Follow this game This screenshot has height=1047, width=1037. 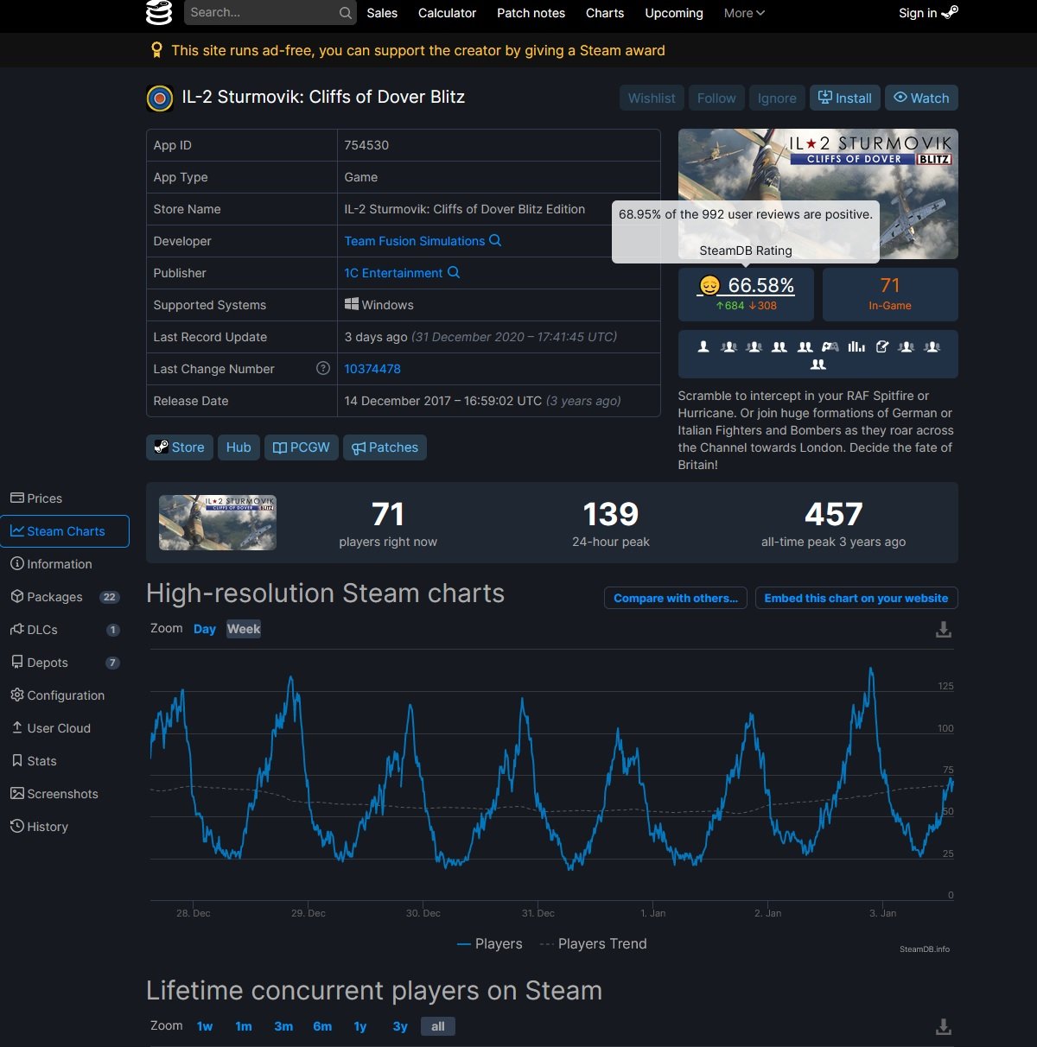716,98
